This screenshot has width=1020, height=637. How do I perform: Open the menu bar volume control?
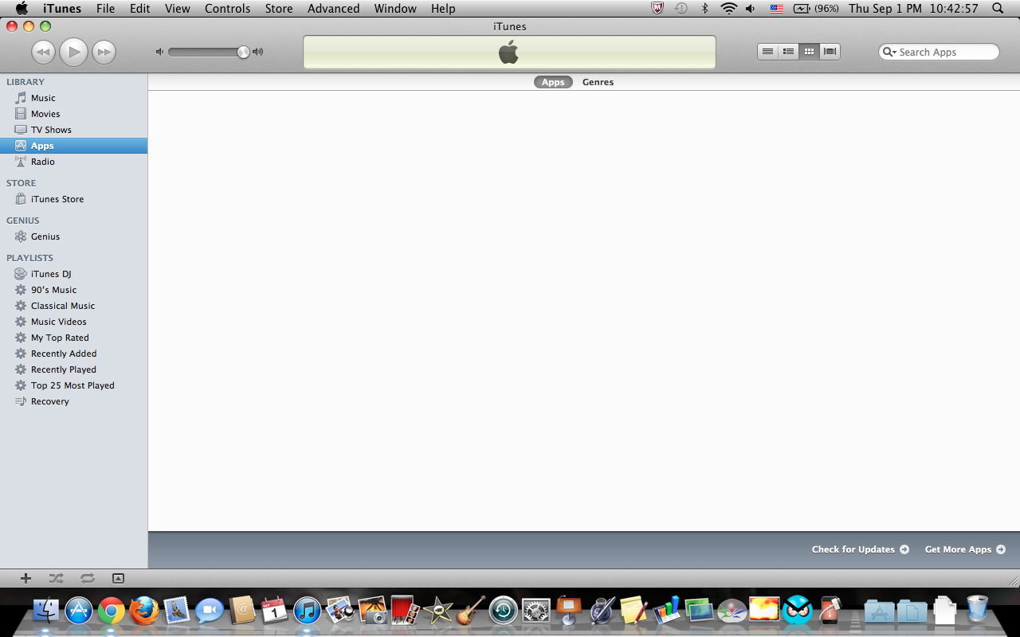751,9
